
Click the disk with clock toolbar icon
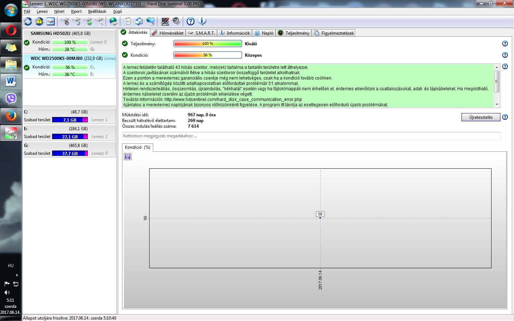76,21
